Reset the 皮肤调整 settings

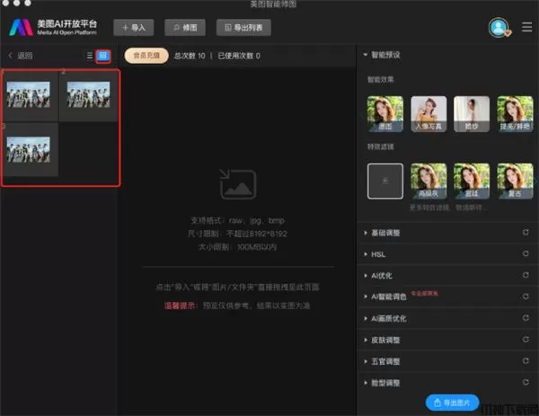[525, 341]
